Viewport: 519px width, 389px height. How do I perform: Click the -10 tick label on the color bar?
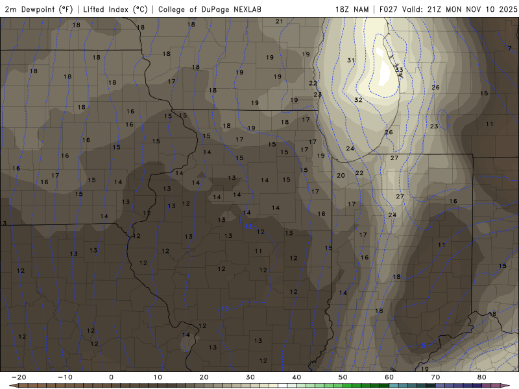(65, 377)
